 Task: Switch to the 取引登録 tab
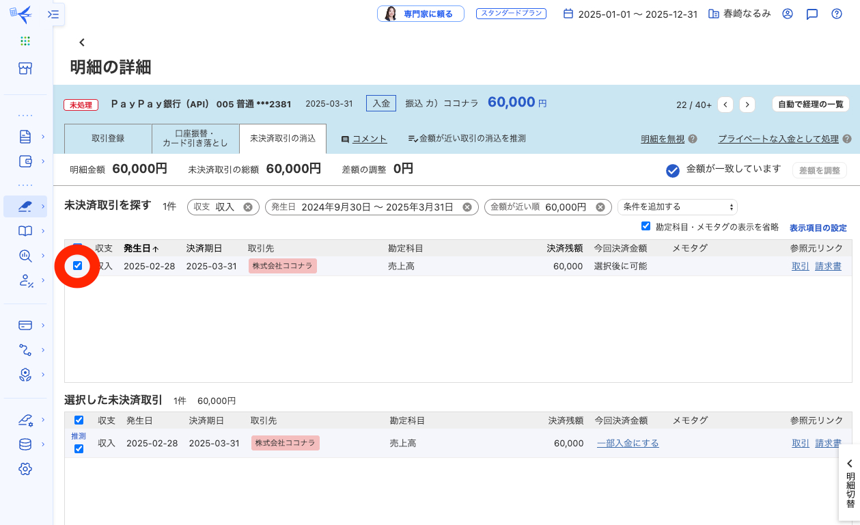pos(108,139)
